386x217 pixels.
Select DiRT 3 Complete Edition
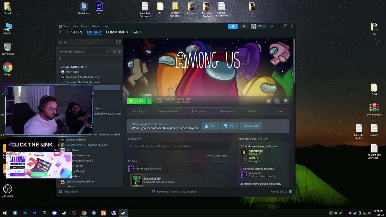[80, 181]
